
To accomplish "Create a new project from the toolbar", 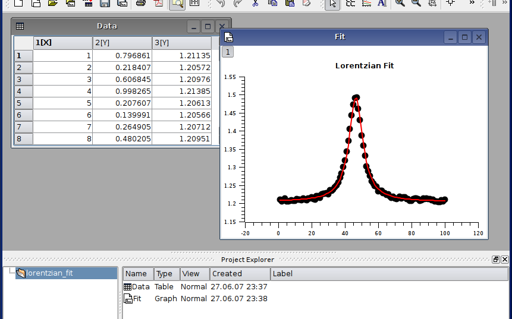I will pyautogui.click(x=18, y=3).
